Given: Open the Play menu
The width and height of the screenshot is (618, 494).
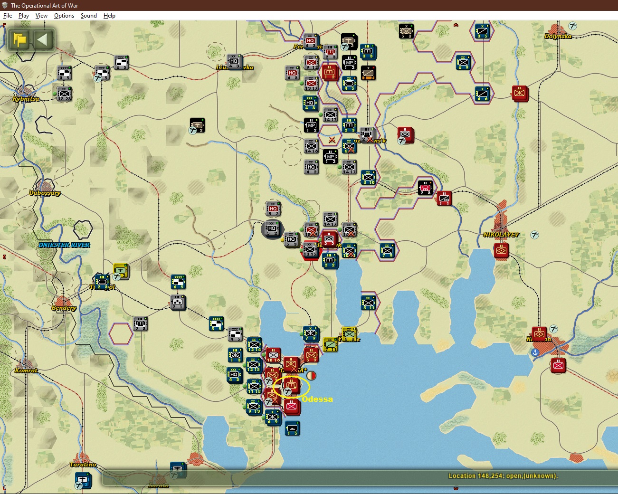Looking at the screenshot, I should [23, 16].
